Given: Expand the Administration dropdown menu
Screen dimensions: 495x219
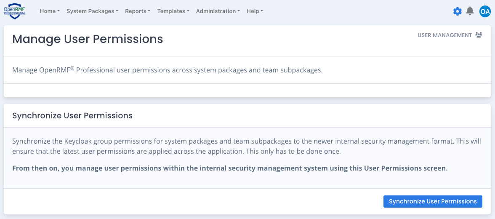Looking at the screenshot, I should click(218, 11).
